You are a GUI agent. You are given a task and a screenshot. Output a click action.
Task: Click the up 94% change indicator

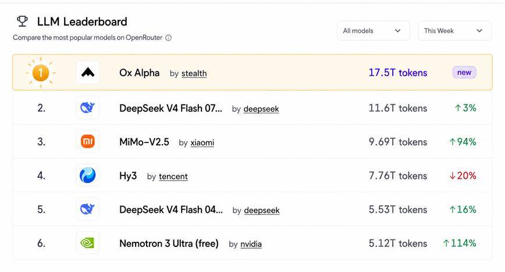463,142
